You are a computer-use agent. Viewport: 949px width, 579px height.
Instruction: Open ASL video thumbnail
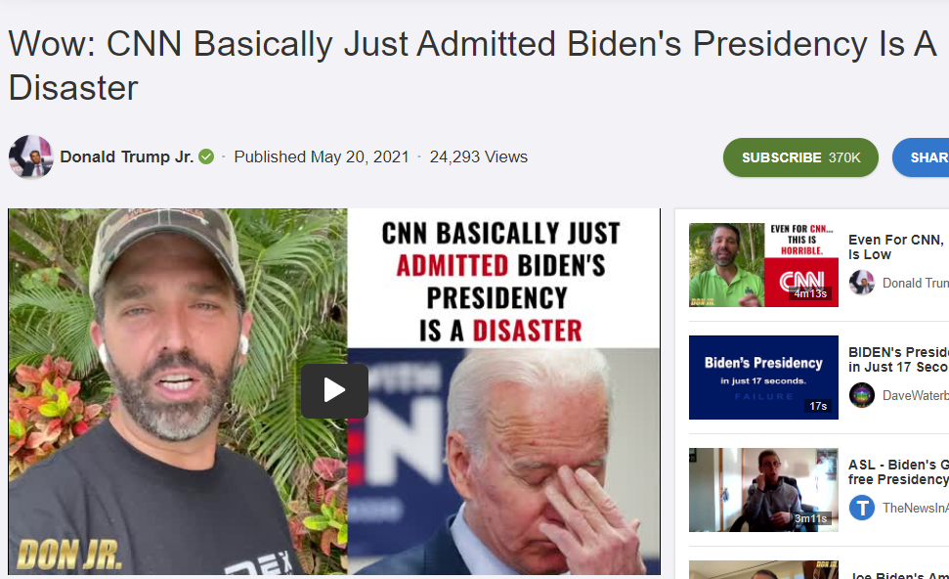763,490
